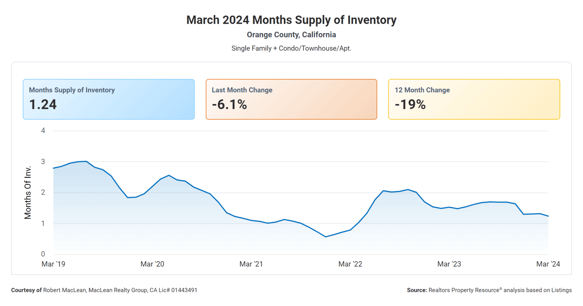Click the 'Mar '24' axis label
Image resolution: width=583 pixels, height=306 pixels.
[548, 264]
